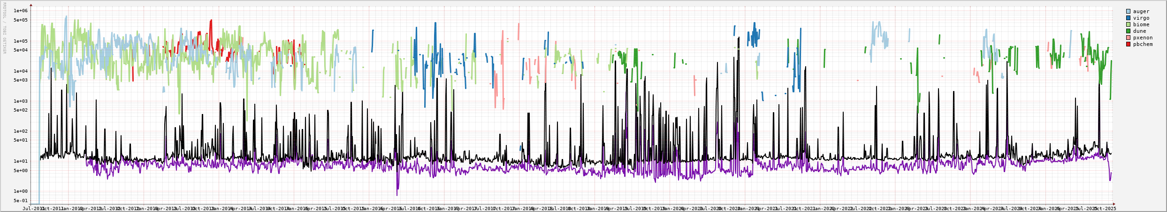1167x212 pixels.
Task: Select the pbchem legend label
Action: click(x=1143, y=44)
